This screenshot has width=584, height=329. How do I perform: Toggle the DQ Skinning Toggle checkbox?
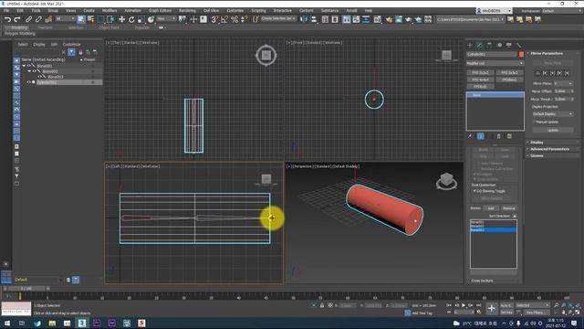click(474, 191)
